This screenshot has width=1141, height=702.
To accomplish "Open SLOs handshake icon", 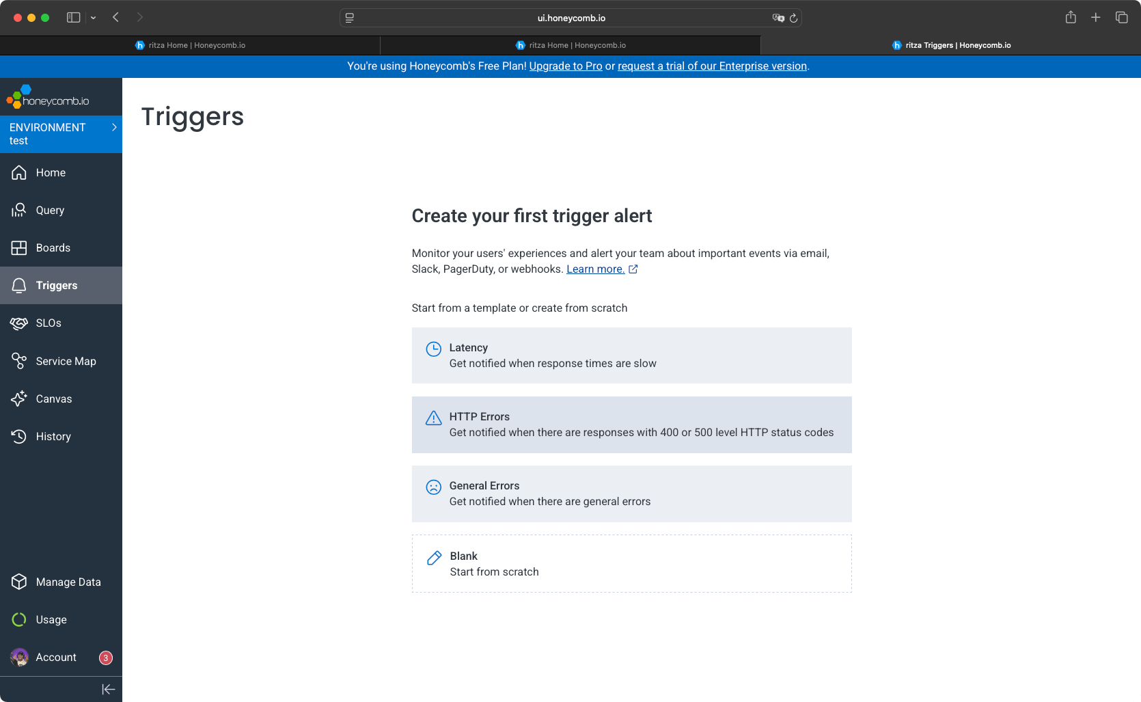I will point(18,323).
